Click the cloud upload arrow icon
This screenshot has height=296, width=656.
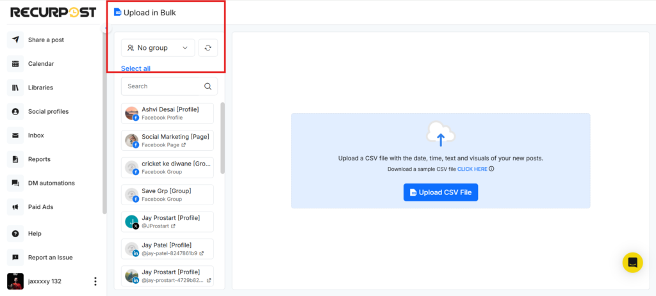441,134
